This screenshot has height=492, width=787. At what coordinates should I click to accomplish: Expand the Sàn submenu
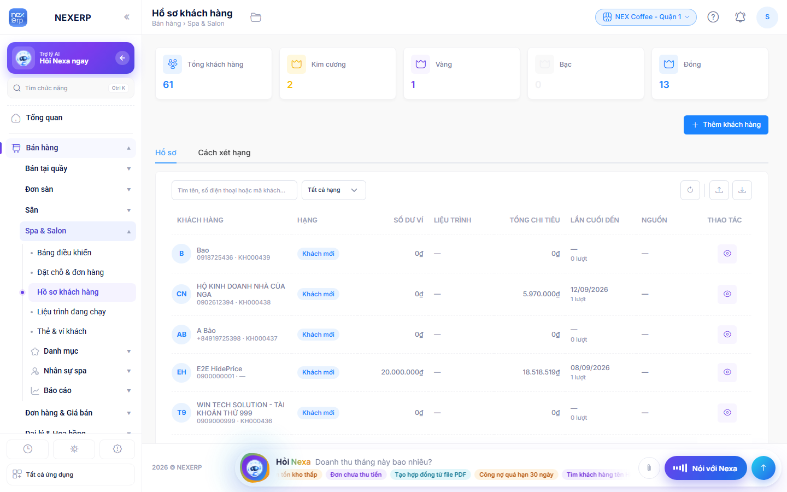[77, 210]
